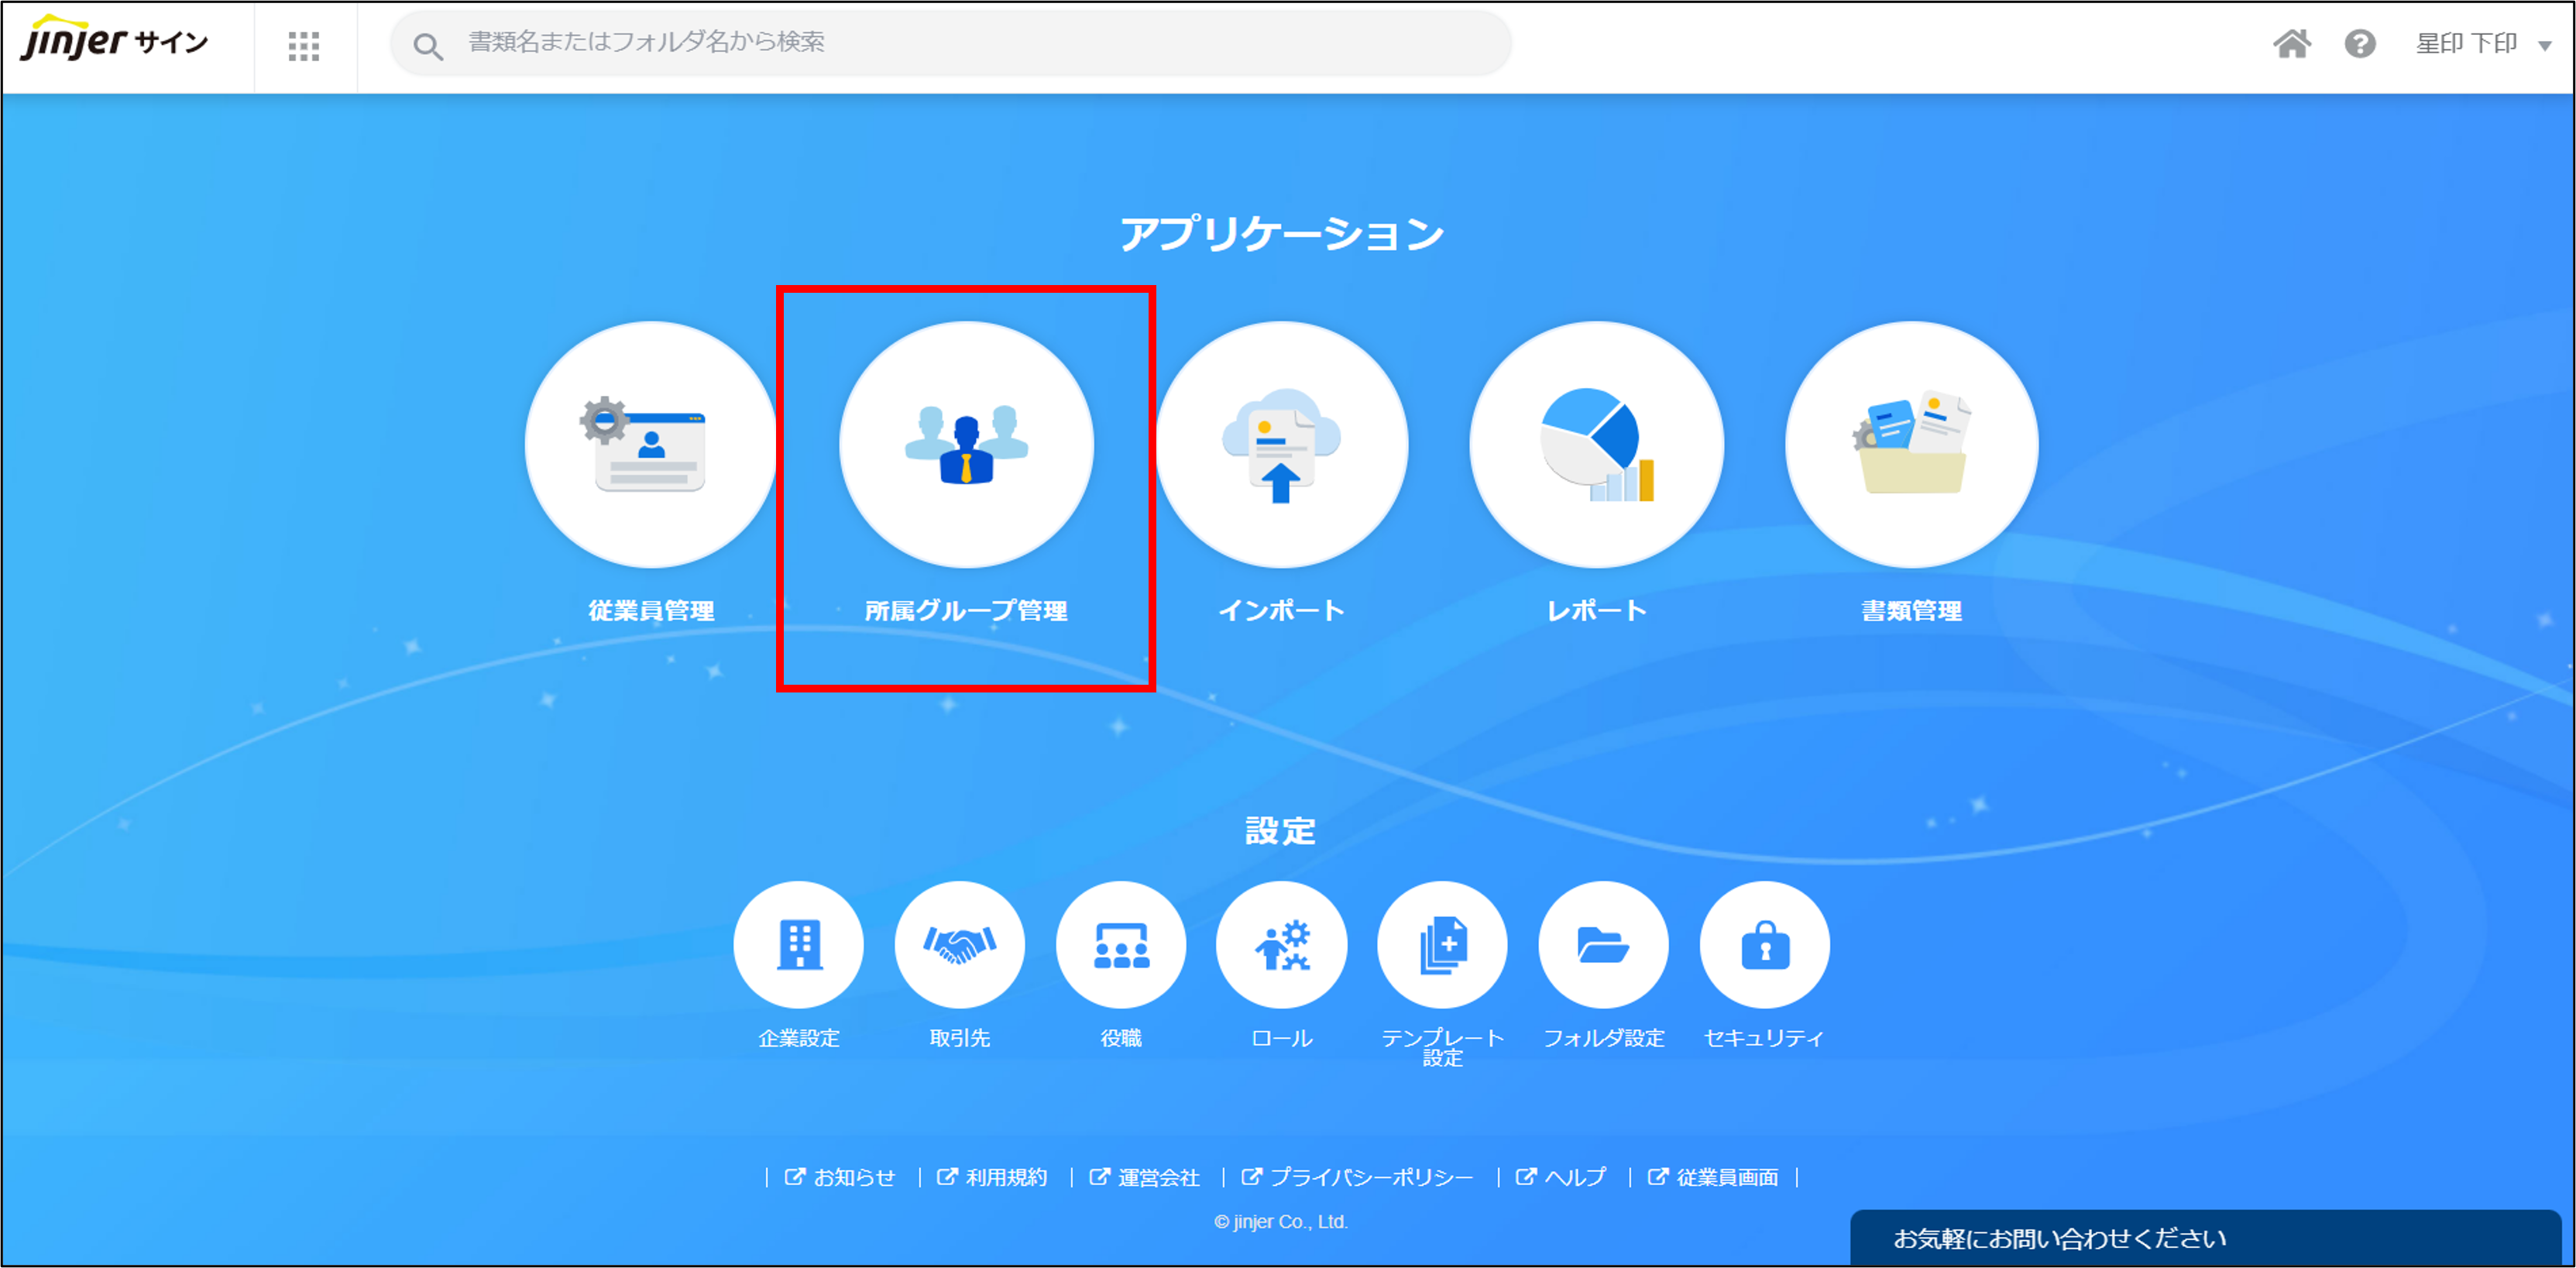Open セキュリティ lock settings icon
The width and height of the screenshot is (2576, 1268).
[1764, 945]
